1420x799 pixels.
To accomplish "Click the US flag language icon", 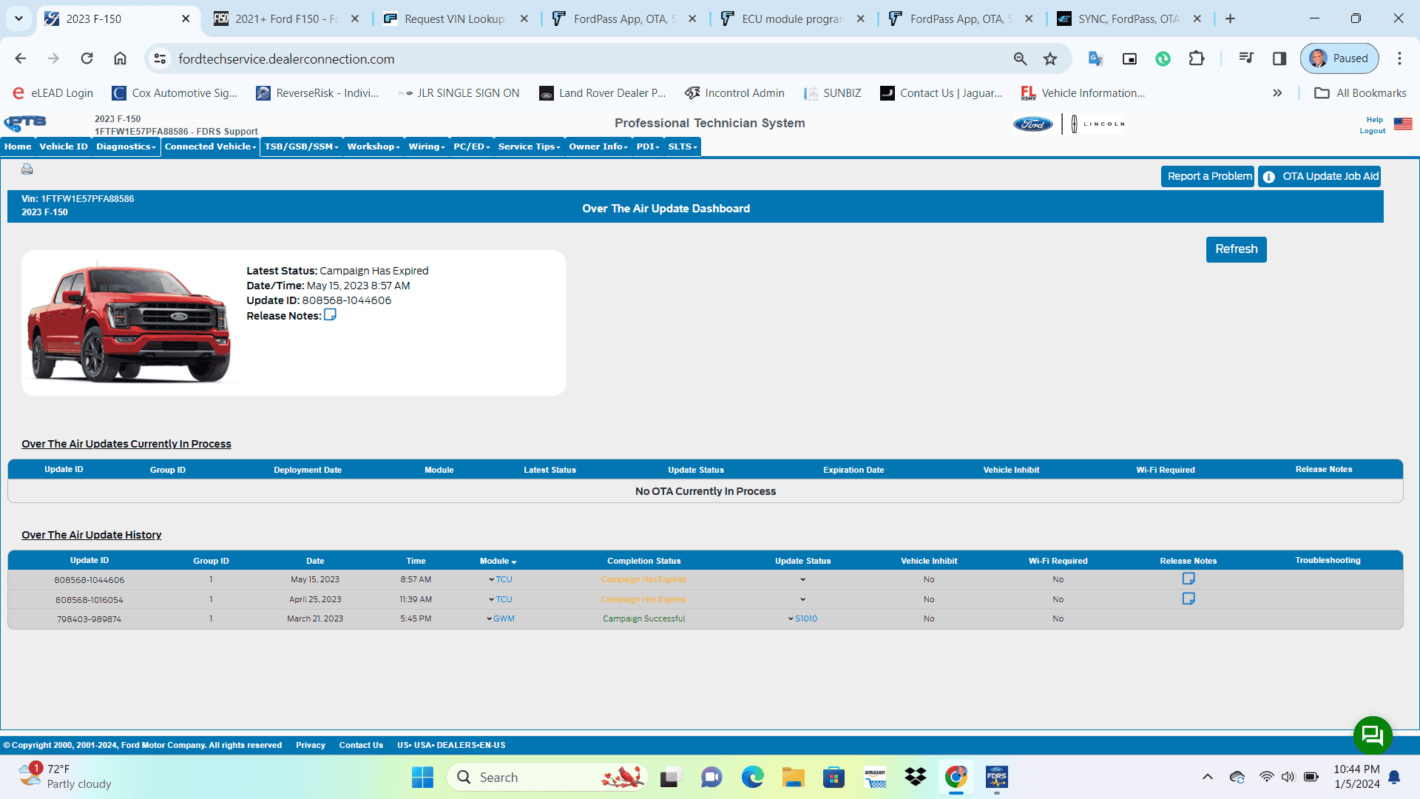I will coord(1403,124).
